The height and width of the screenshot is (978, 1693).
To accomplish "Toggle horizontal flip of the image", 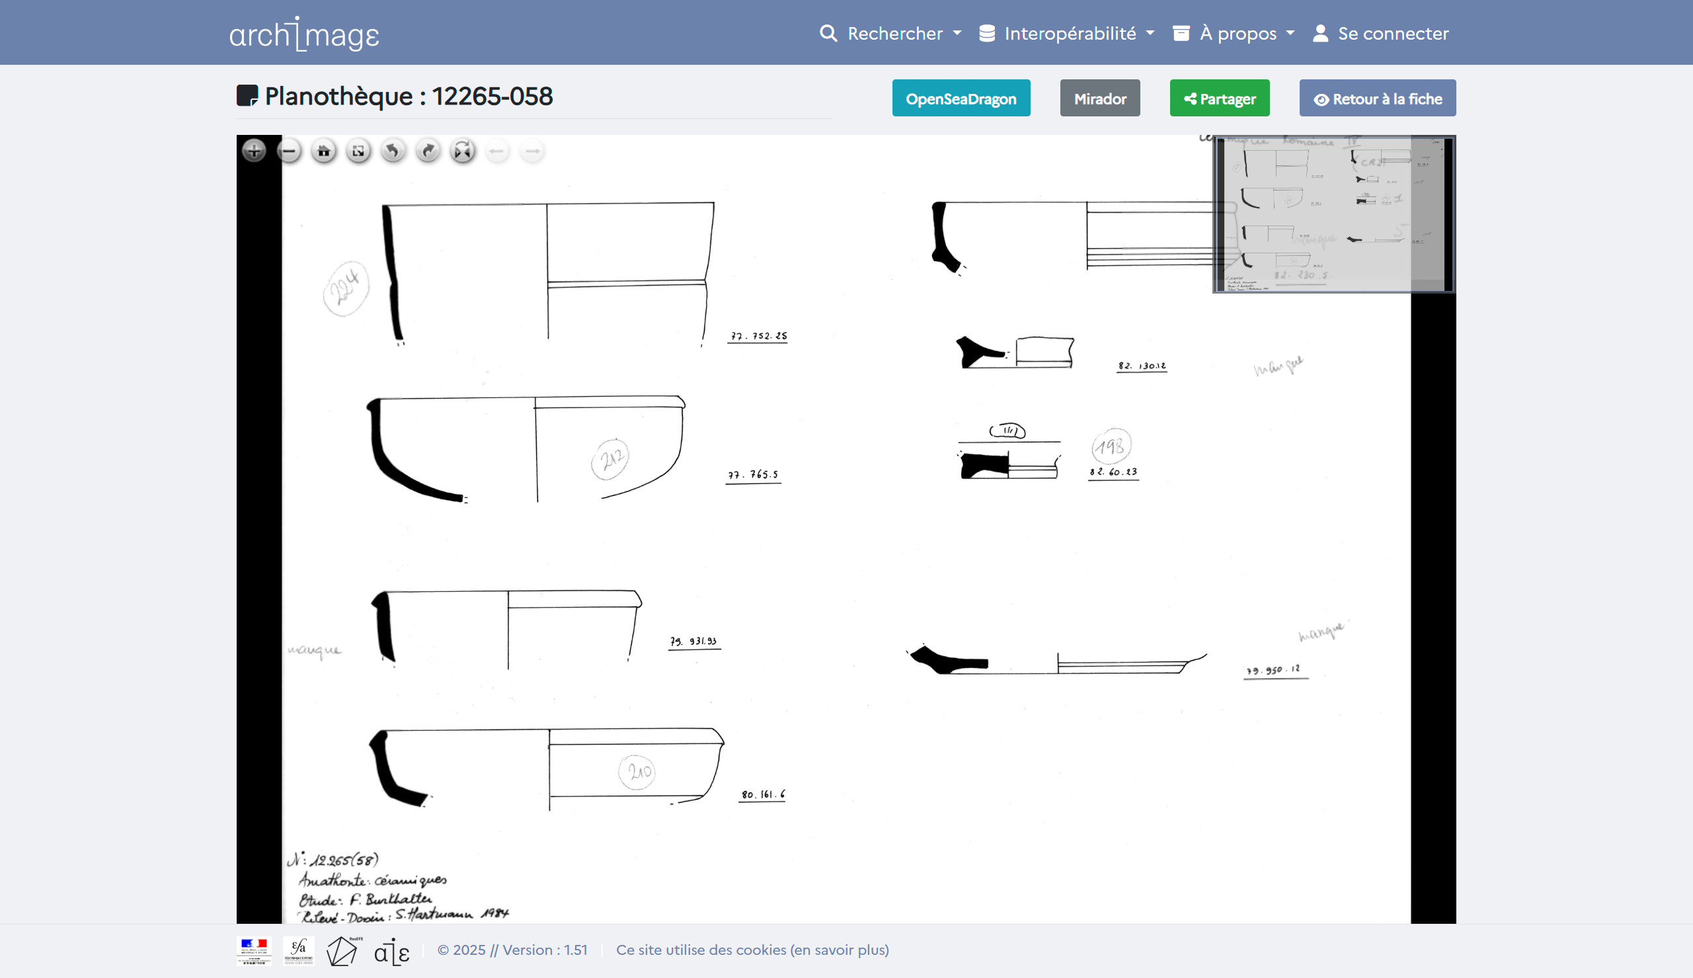I will point(463,151).
